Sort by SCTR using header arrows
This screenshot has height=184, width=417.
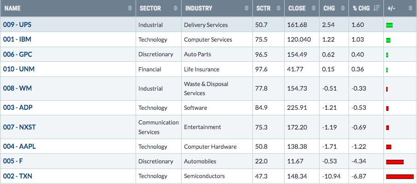pyautogui.click(x=279, y=8)
